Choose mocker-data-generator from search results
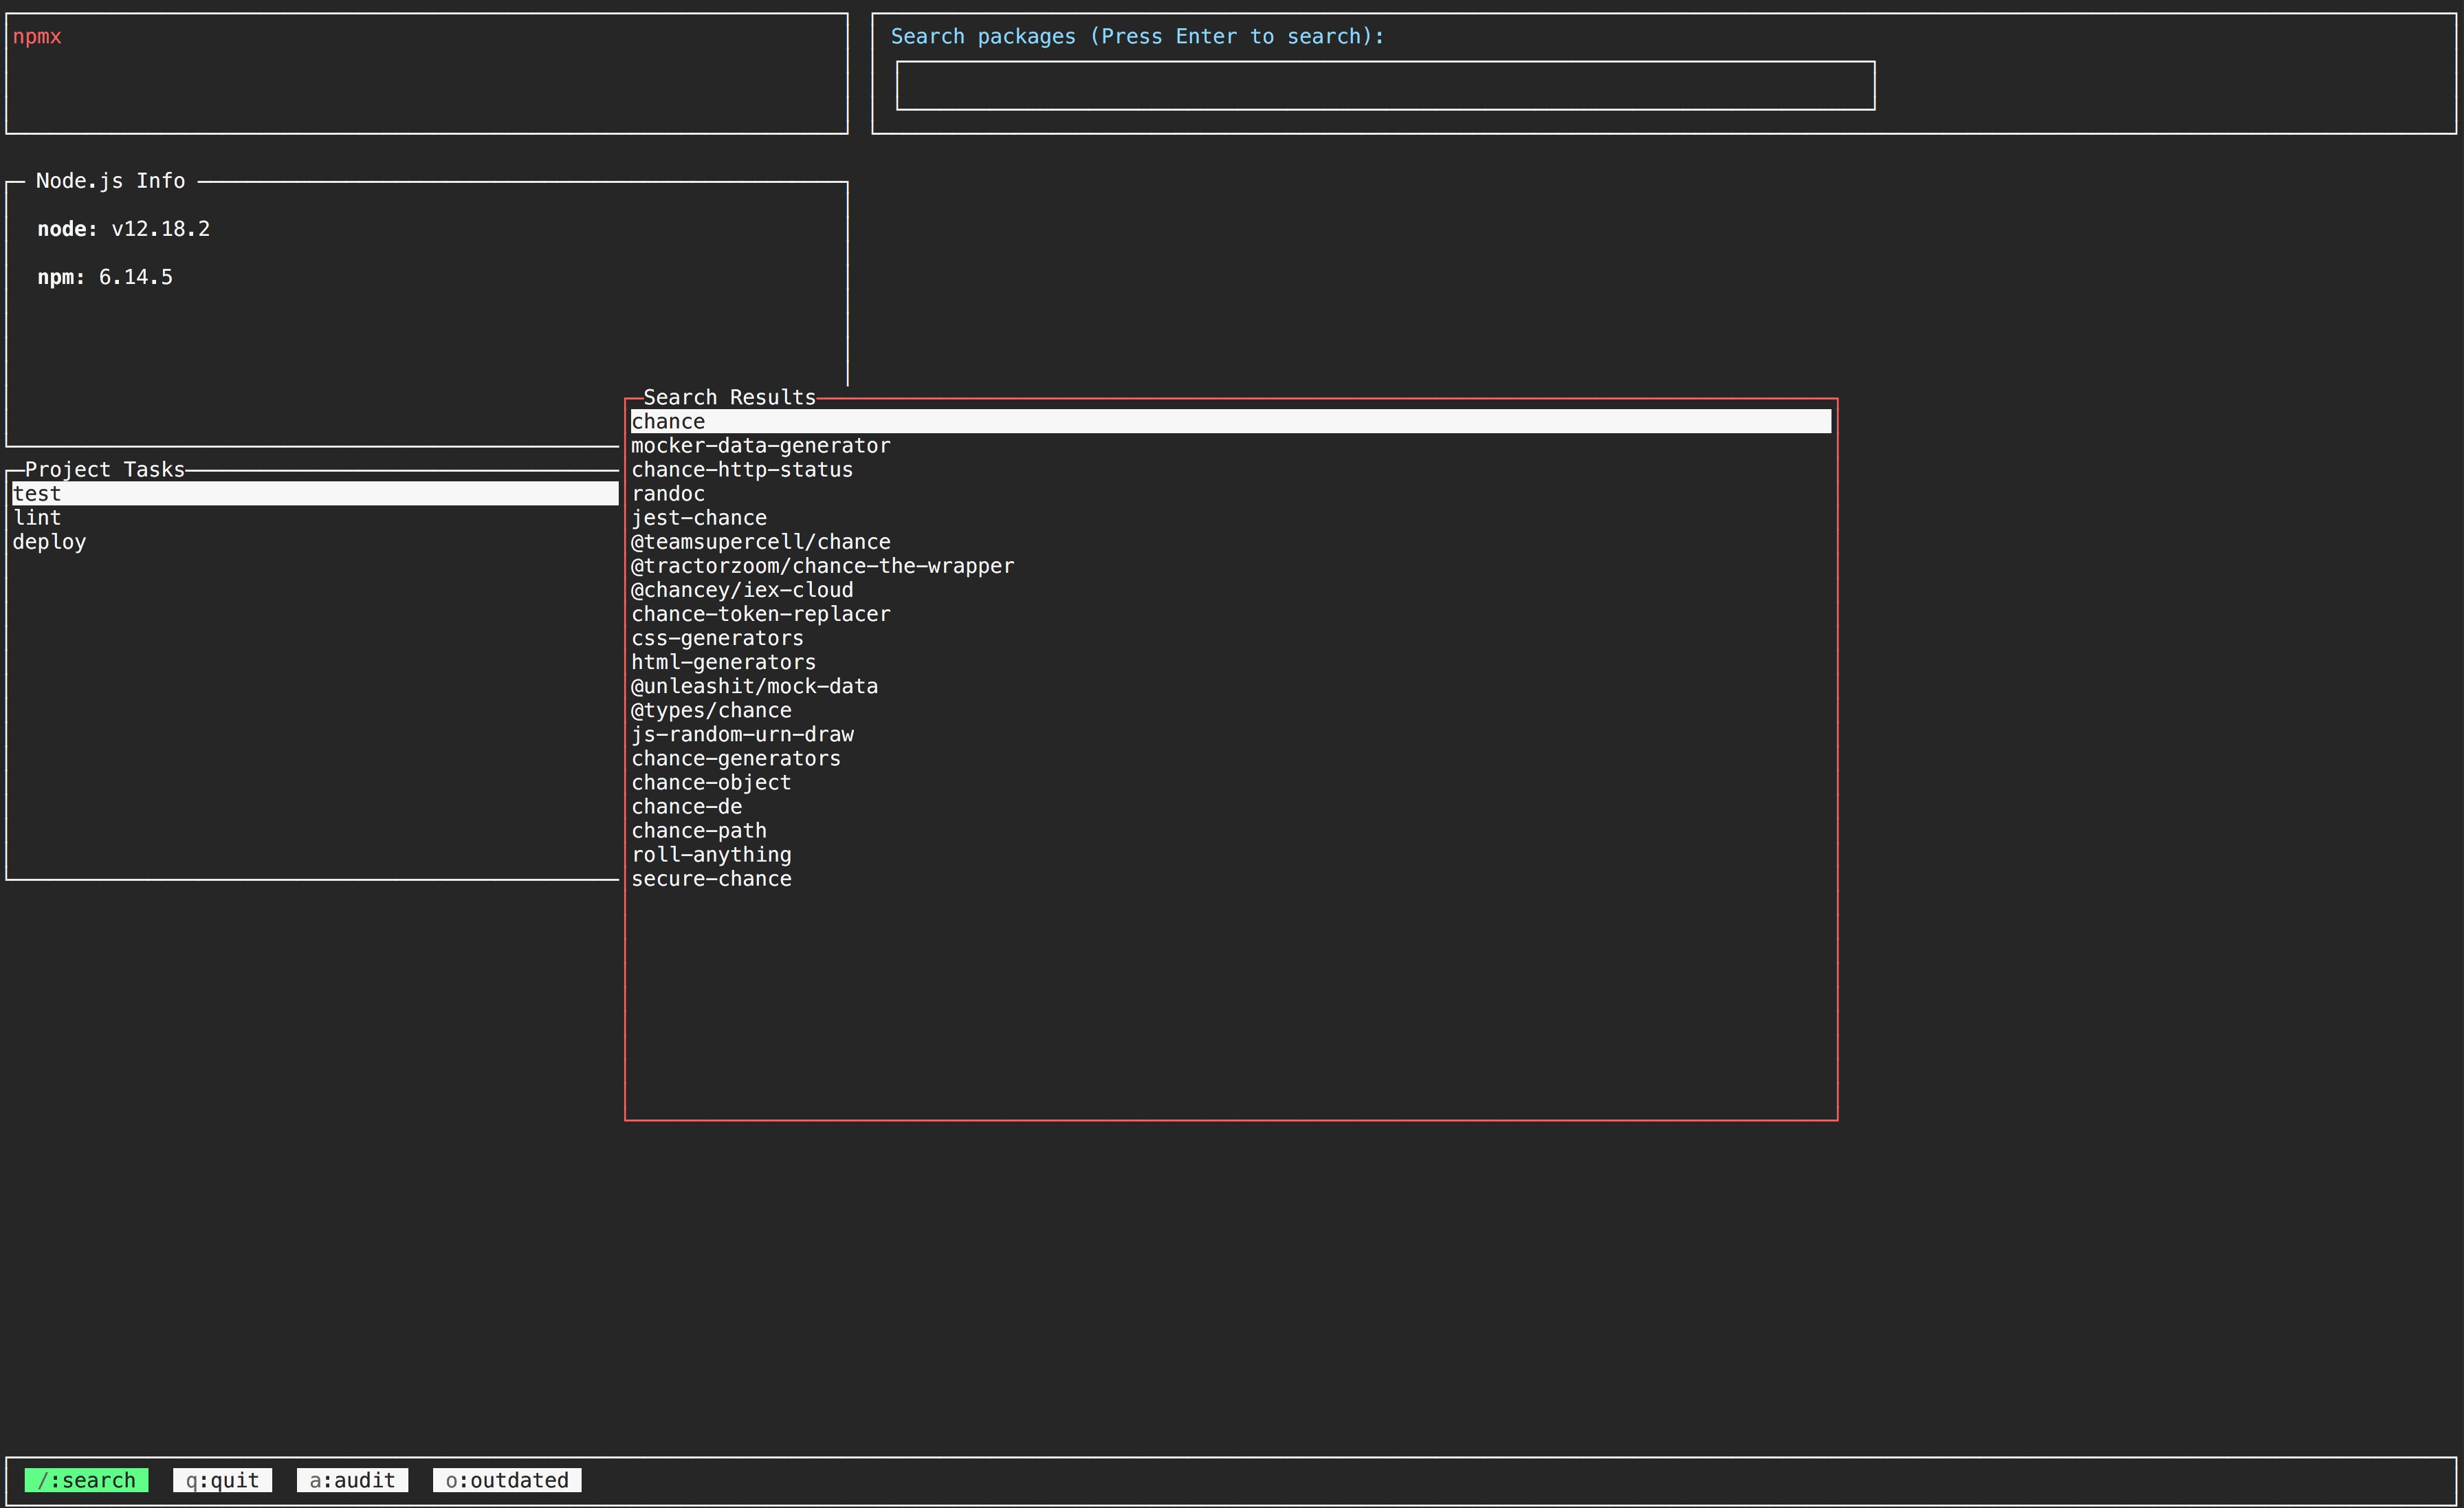This screenshot has width=2464, height=1508. (x=760, y=446)
